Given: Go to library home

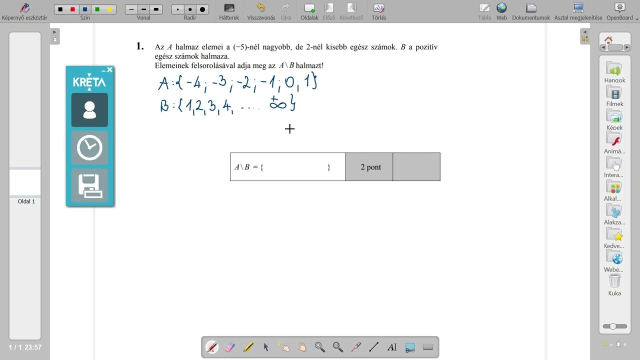Looking at the screenshot, I should pyautogui.click(x=608, y=40).
